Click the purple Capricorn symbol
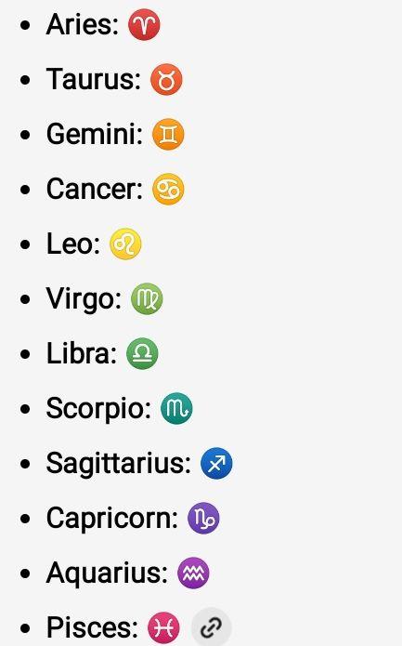This screenshot has width=402, height=646. click(x=203, y=519)
